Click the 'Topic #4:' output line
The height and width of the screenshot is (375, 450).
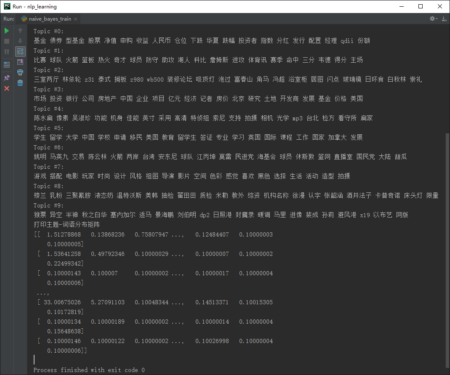pos(48,109)
